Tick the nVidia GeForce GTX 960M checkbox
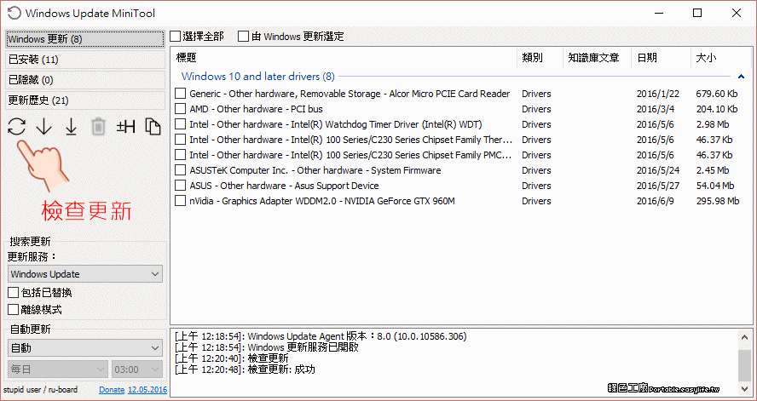 pos(180,201)
